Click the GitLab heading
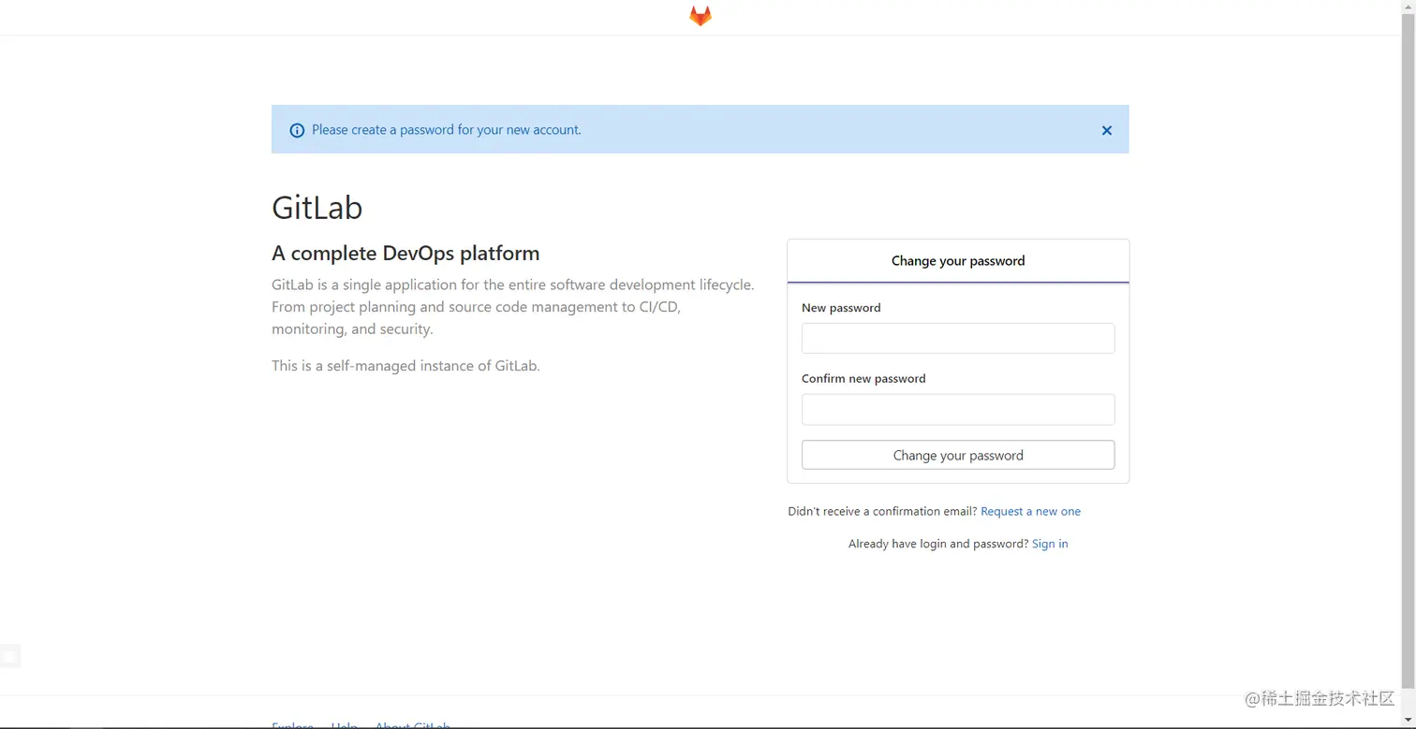The width and height of the screenshot is (1416, 729). pos(317,208)
